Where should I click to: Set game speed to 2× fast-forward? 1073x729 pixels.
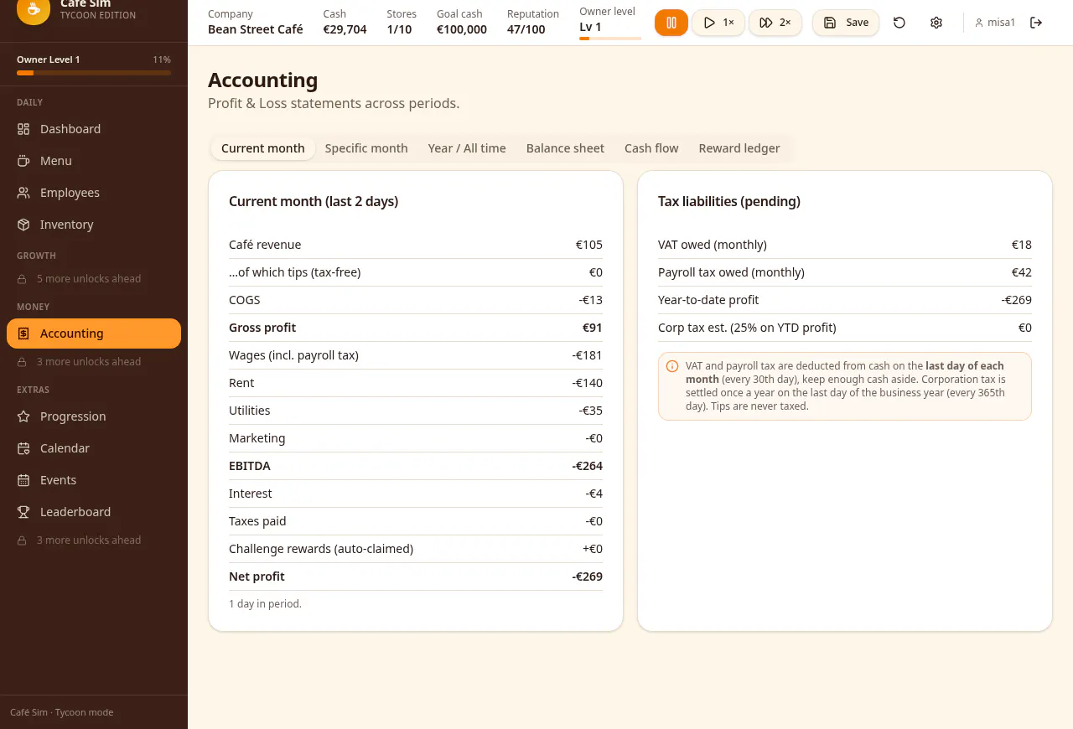click(775, 23)
